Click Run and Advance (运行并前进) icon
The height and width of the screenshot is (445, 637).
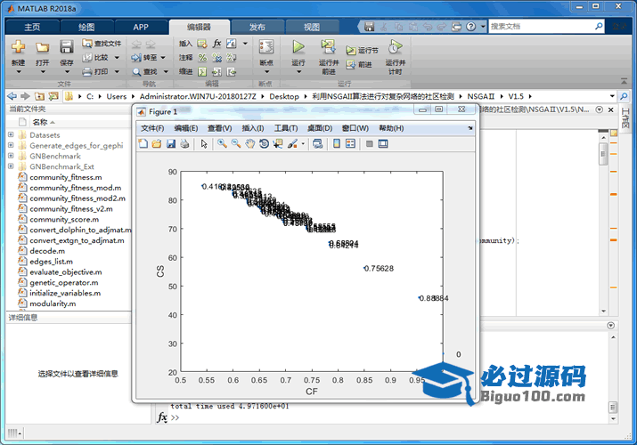pyautogui.click(x=328, y=47)
